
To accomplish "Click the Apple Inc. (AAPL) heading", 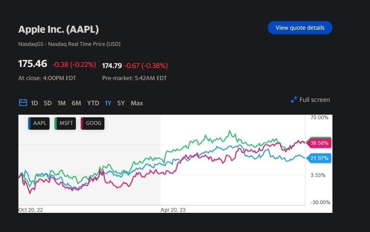I will (x=59, y=29).
